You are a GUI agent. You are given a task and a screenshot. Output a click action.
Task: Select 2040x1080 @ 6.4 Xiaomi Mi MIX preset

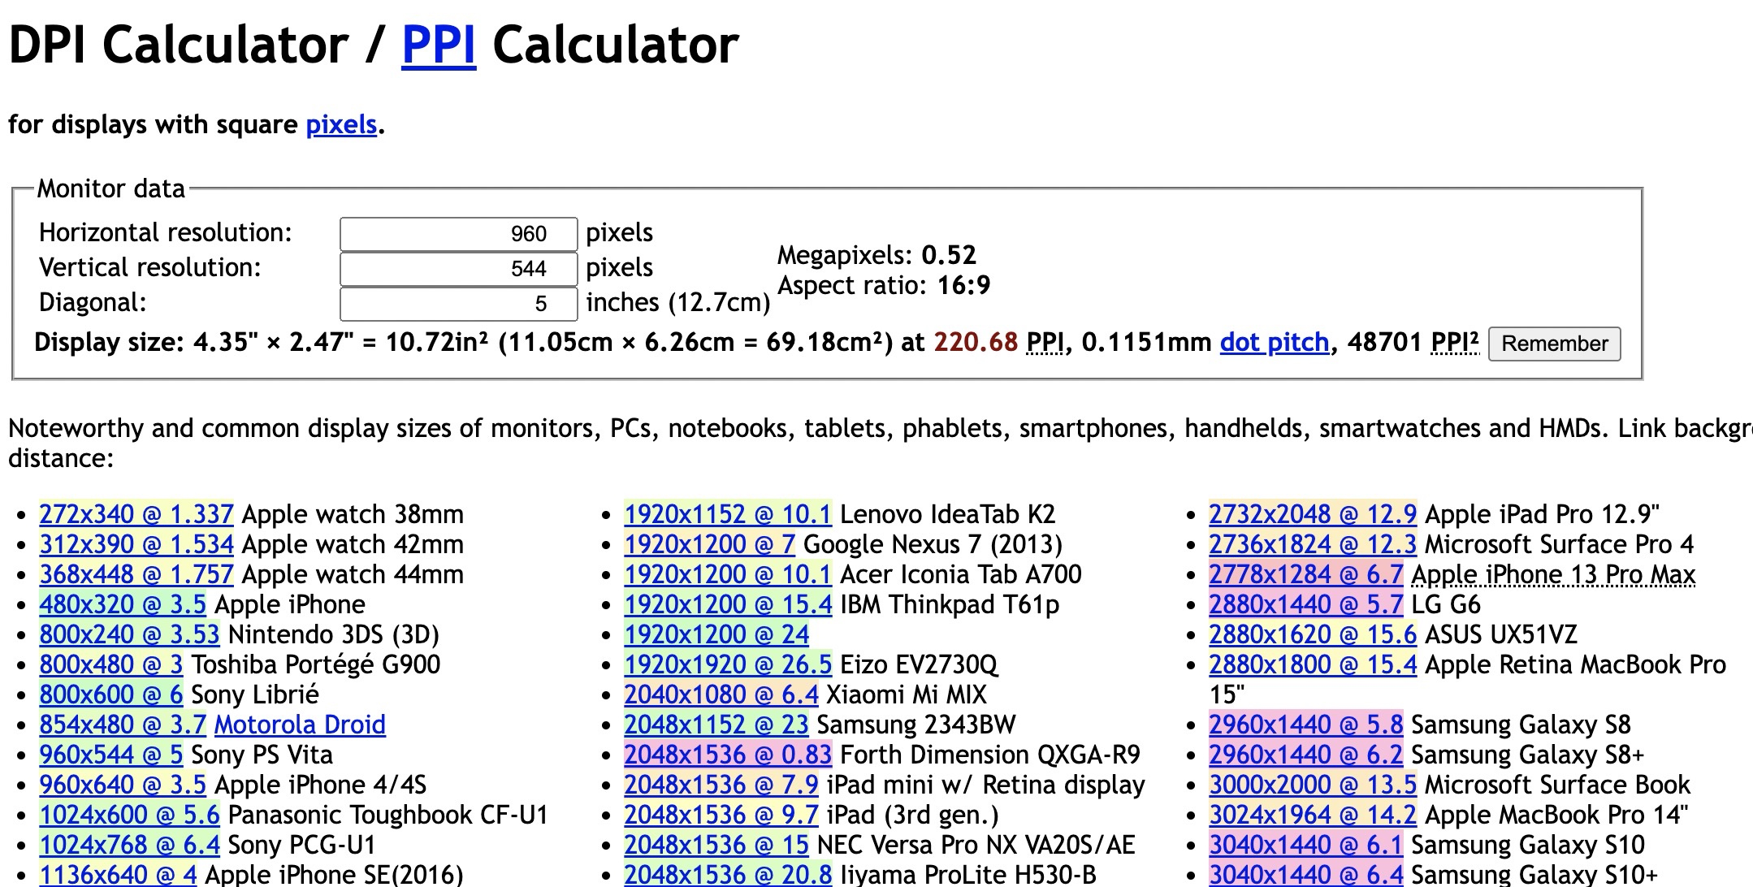(x=721, y=694)
